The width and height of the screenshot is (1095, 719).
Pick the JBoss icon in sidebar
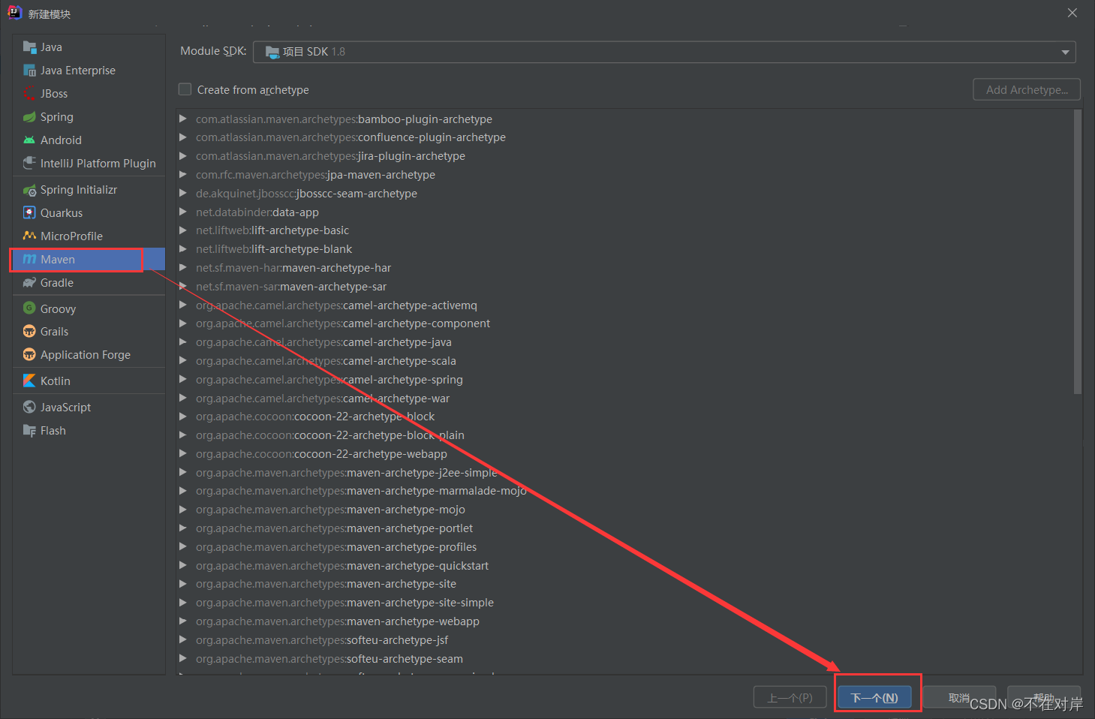[x=29, y=94]
